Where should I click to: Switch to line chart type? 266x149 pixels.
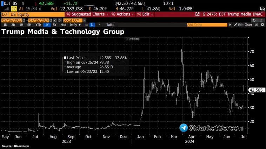click(x=86, y=25)
